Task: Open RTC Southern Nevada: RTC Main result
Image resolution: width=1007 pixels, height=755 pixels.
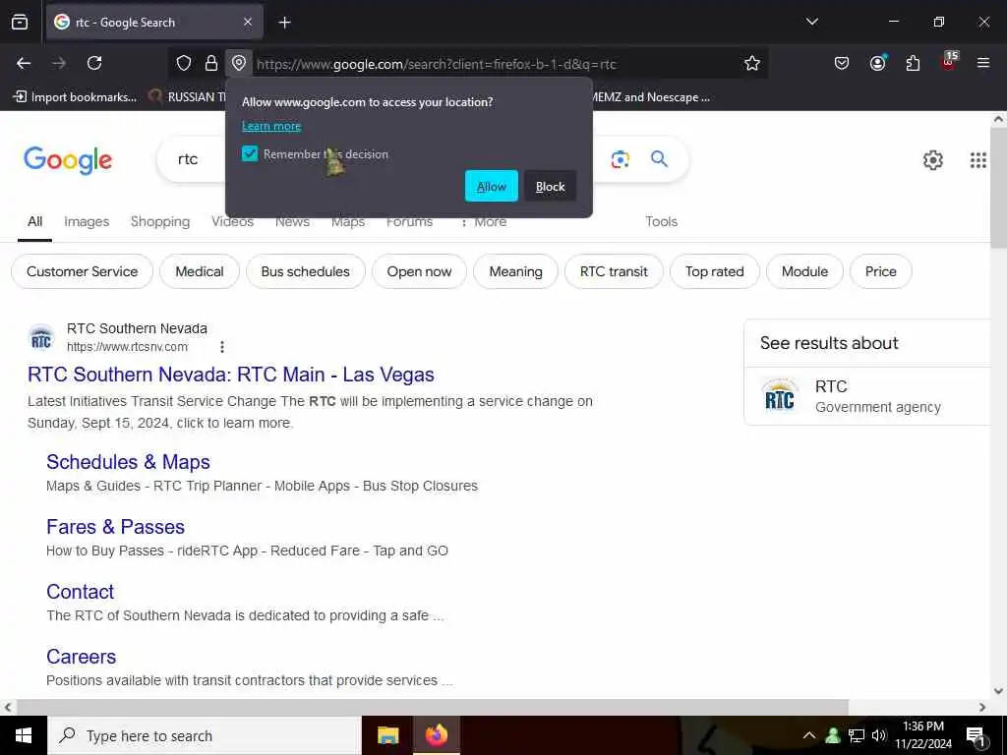Action: [231, 375]
